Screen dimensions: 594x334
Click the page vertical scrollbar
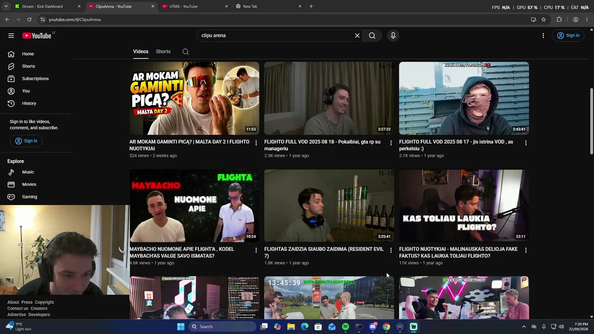click(x=591, y=121)
